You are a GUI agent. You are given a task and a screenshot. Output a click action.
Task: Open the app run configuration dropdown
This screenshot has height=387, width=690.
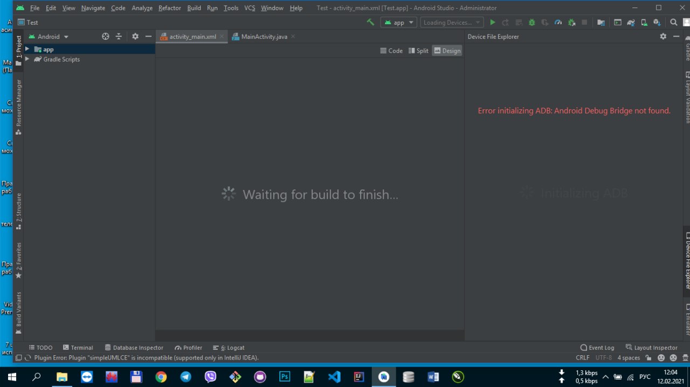tap(399, 23)
